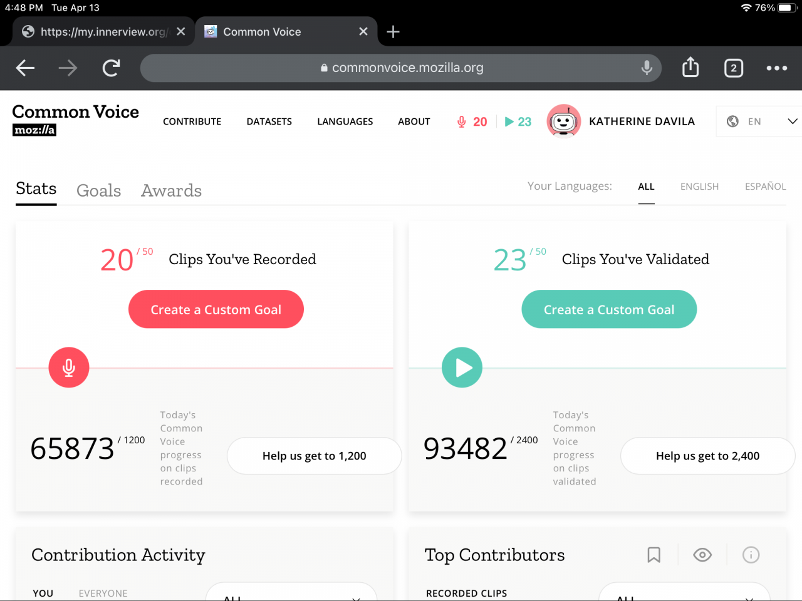Switch to the Awards tab

tap(171, 190)
